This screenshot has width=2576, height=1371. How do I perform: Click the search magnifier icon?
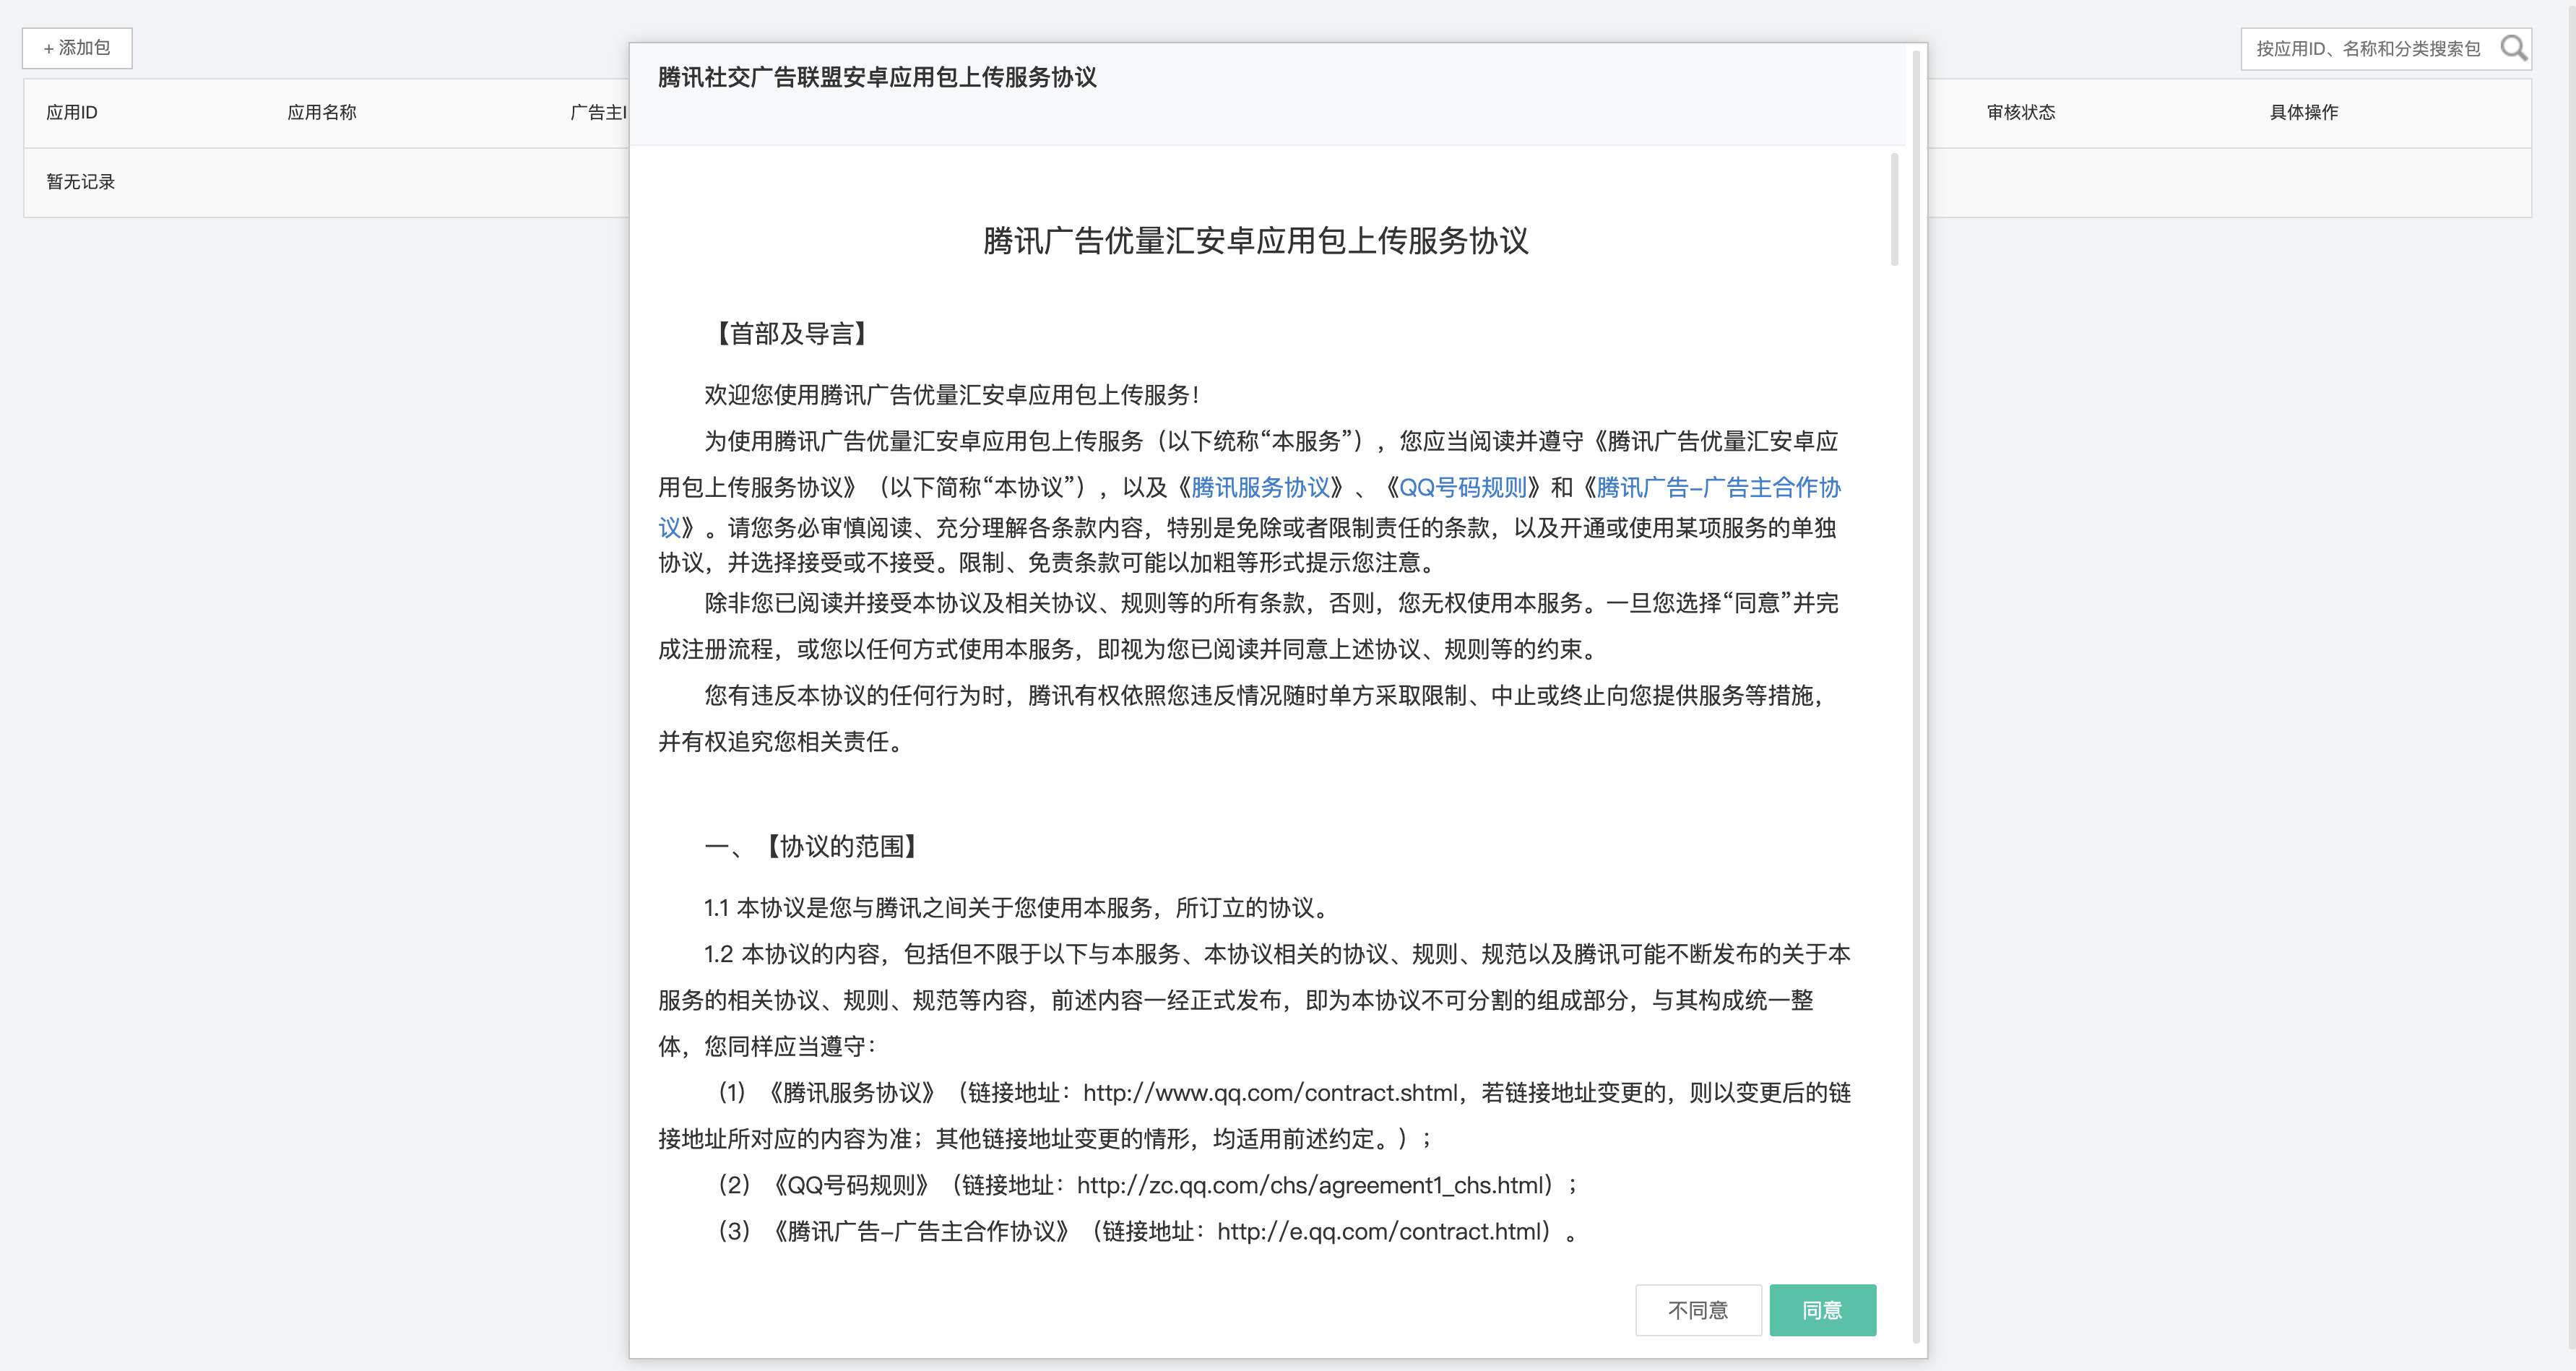coord(2513,48)
